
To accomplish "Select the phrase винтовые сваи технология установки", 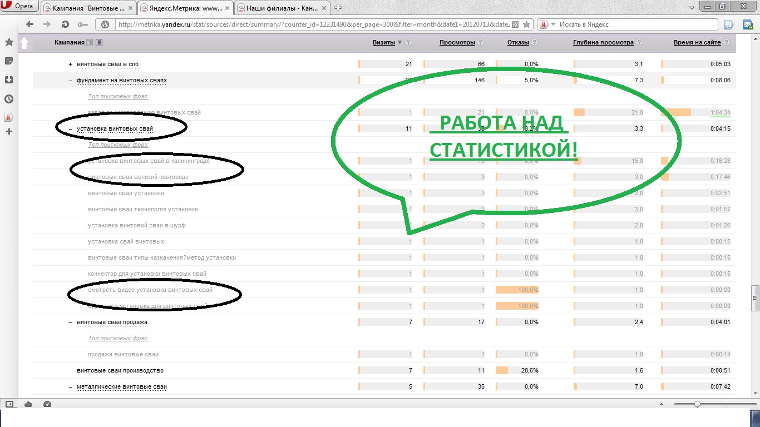I will point(143,210).
